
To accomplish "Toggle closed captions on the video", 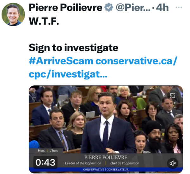I will (173, 95).
